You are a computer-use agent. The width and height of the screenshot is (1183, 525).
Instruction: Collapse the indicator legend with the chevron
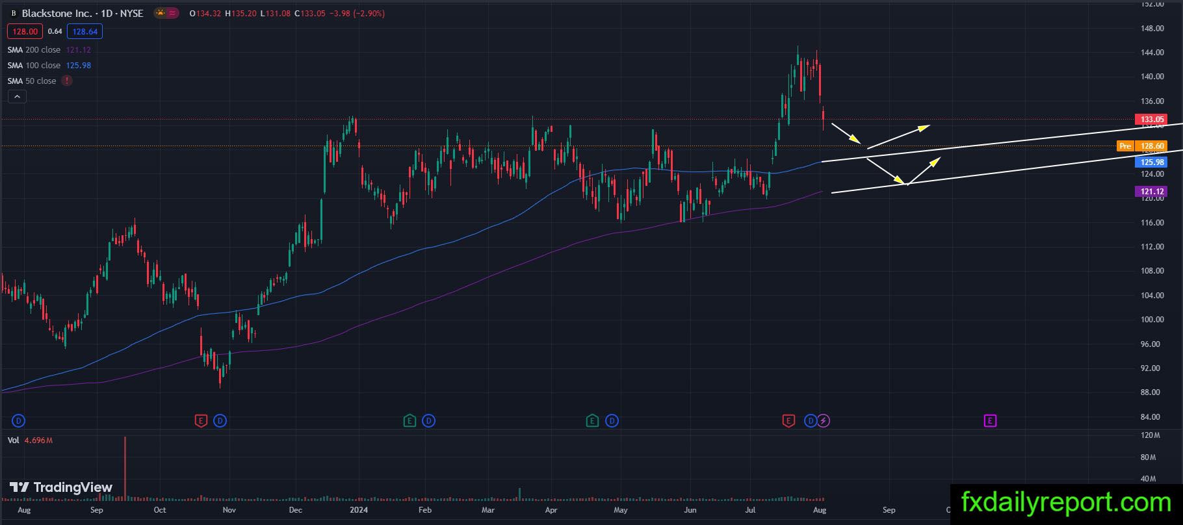(x=17, y=97)
